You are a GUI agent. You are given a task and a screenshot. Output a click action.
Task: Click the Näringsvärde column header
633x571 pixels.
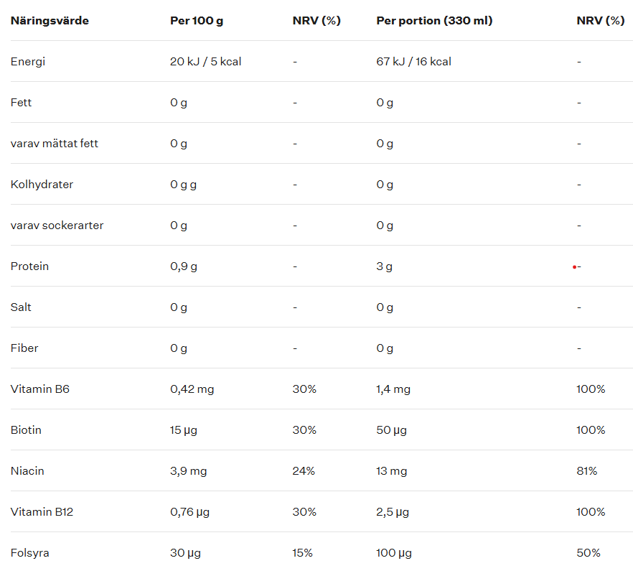point(50,21)
